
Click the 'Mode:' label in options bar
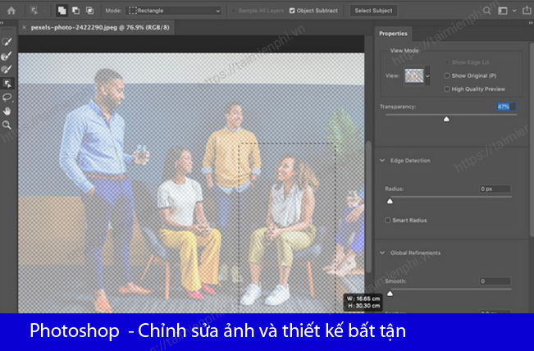[x=113, y=11]
